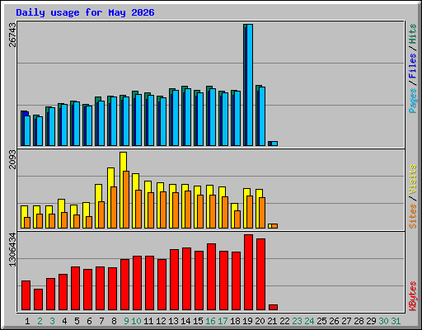The height and width of the screenshot is (330, 422).
Task: Click the 26743 hits axis value
Action: [x=12, y=35]
